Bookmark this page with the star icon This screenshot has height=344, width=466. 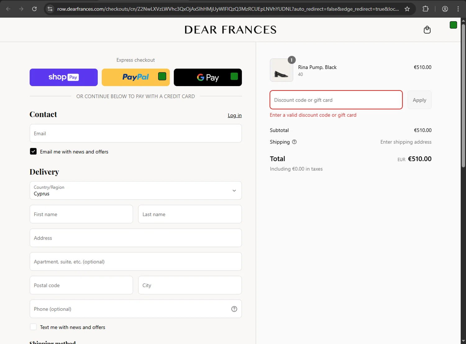(407, 9)
